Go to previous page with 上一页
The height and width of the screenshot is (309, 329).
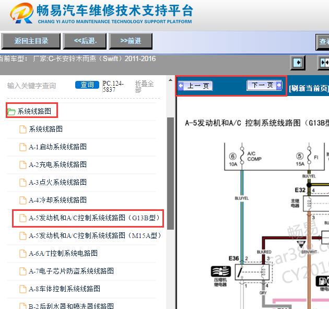(x=195, y=86)
